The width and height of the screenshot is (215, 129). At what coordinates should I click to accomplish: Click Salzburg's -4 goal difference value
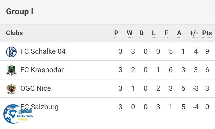coord(196,107)
